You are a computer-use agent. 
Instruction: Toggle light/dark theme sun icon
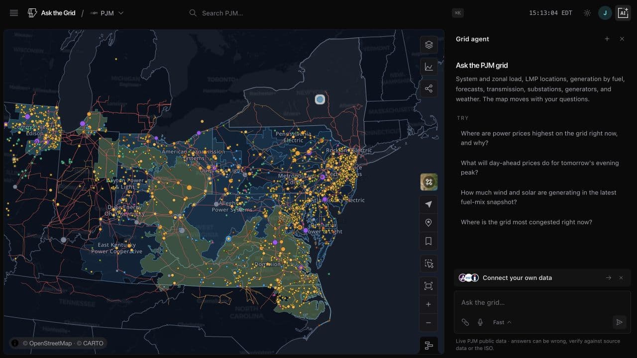pos(587,13)
